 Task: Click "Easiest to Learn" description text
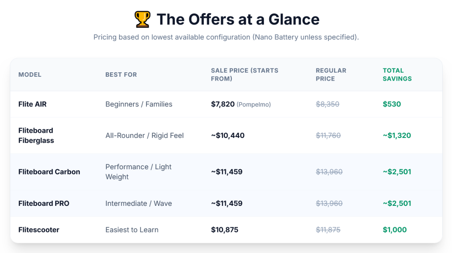pos(132,230)
